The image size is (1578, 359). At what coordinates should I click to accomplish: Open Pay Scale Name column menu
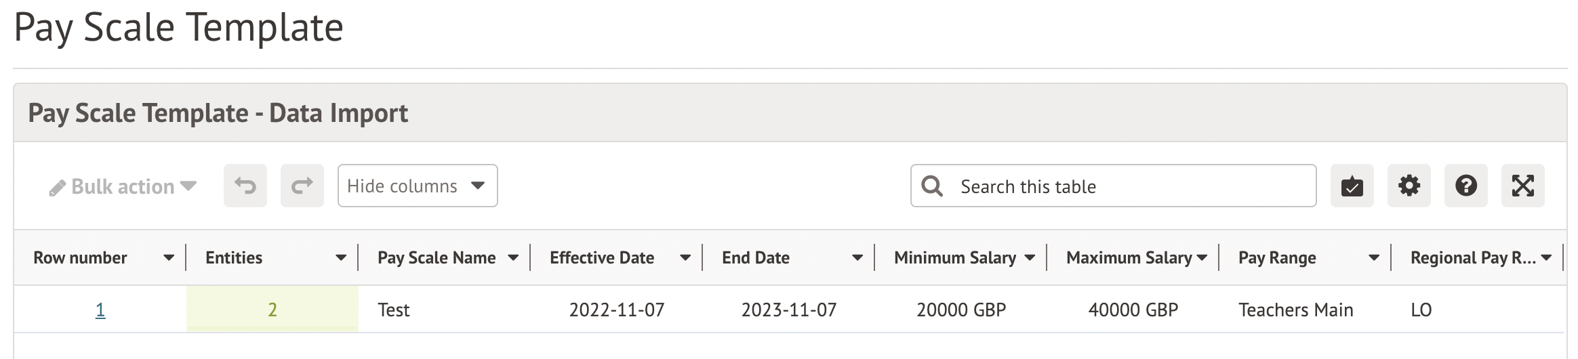(x=513, y=258)
